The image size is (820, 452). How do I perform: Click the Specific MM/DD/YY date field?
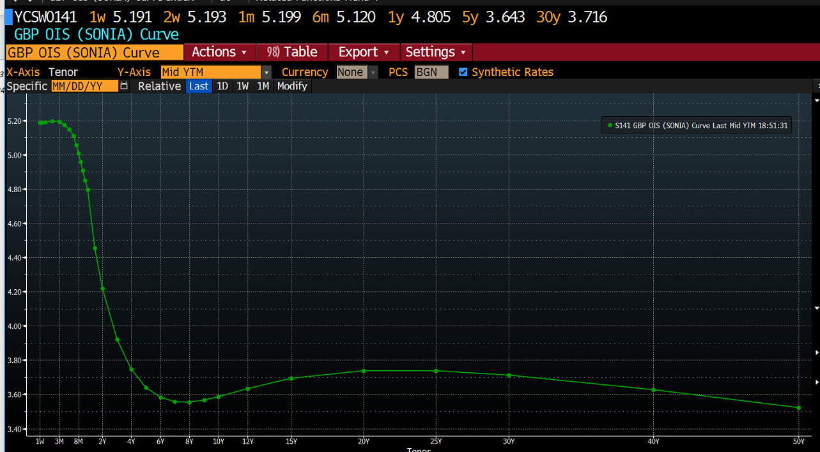[x=84, y=86]
